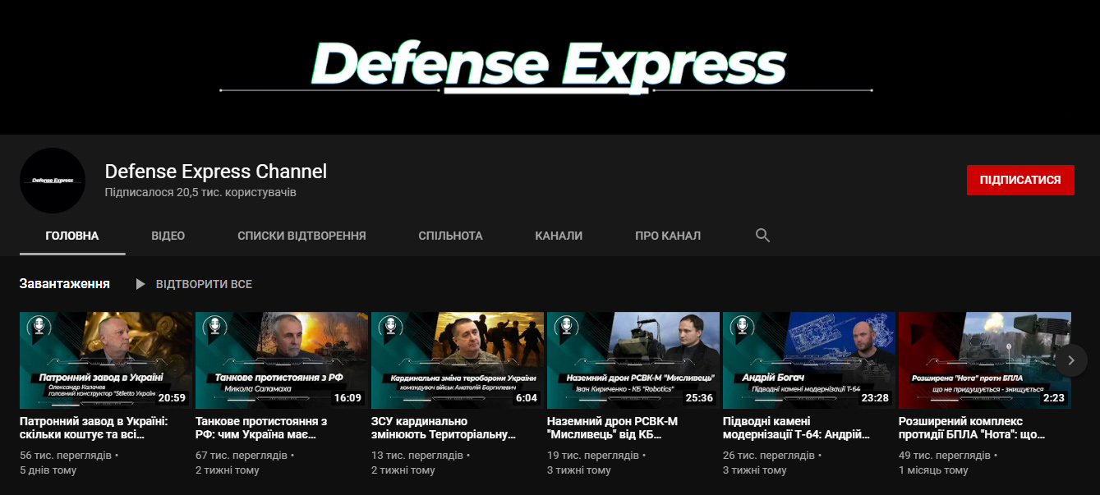Click the "67 тис. переглядів" view count
Screen dimensions: 1100x495
click(242, 455)
